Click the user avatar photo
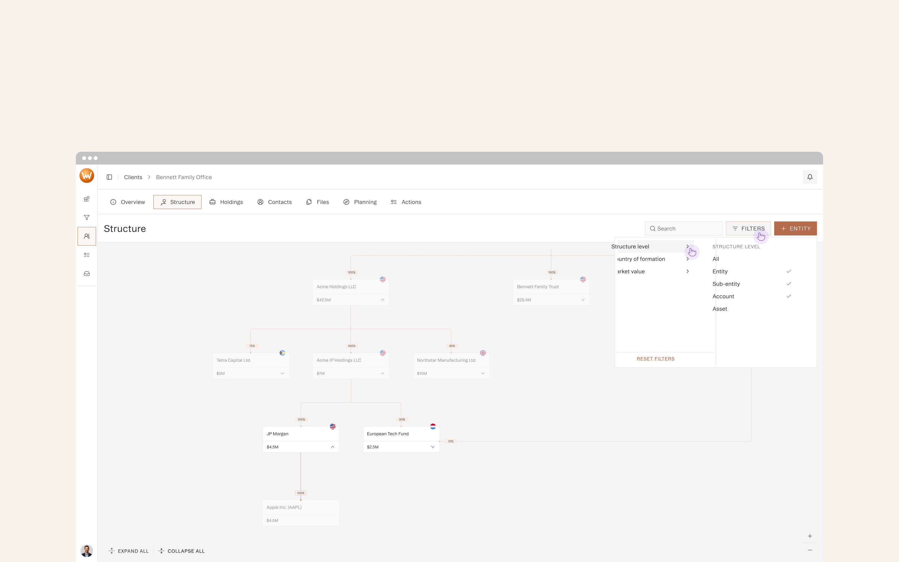The width and height of the screenshot is (899, 562). pyautogui.click(x=86, y=550)
